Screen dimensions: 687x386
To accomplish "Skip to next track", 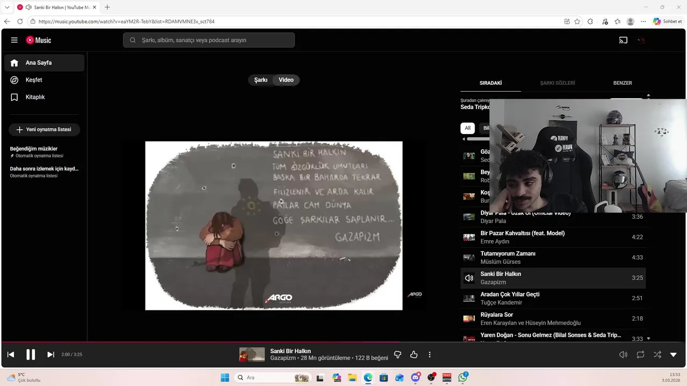I will pyautogui.click(x=50, y=354).
